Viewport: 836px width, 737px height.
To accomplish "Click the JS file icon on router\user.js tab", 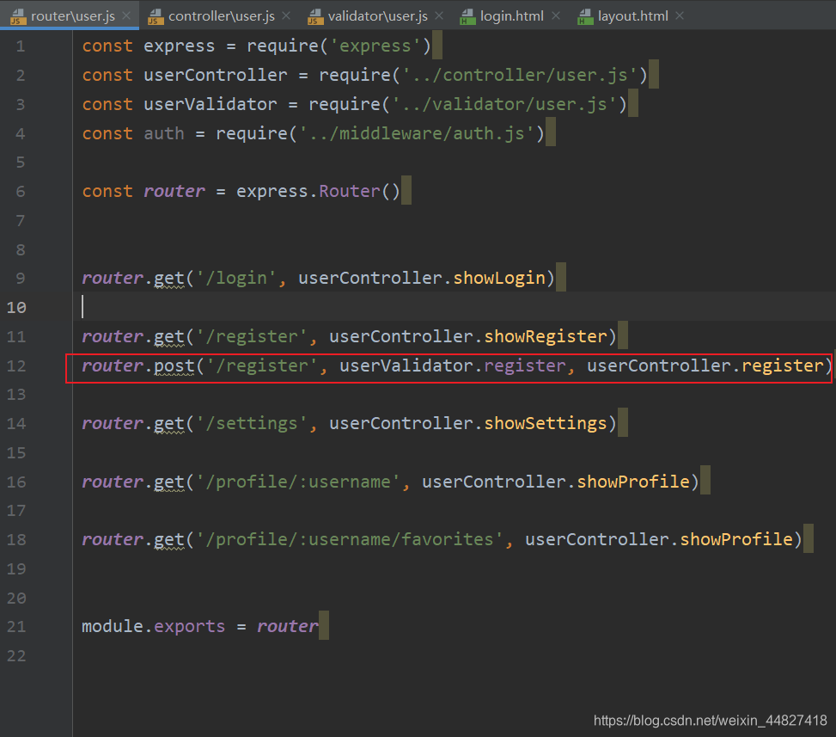I will (x=17, y=17).
